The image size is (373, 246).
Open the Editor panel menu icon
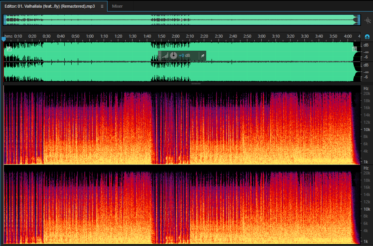coord(102,7)
